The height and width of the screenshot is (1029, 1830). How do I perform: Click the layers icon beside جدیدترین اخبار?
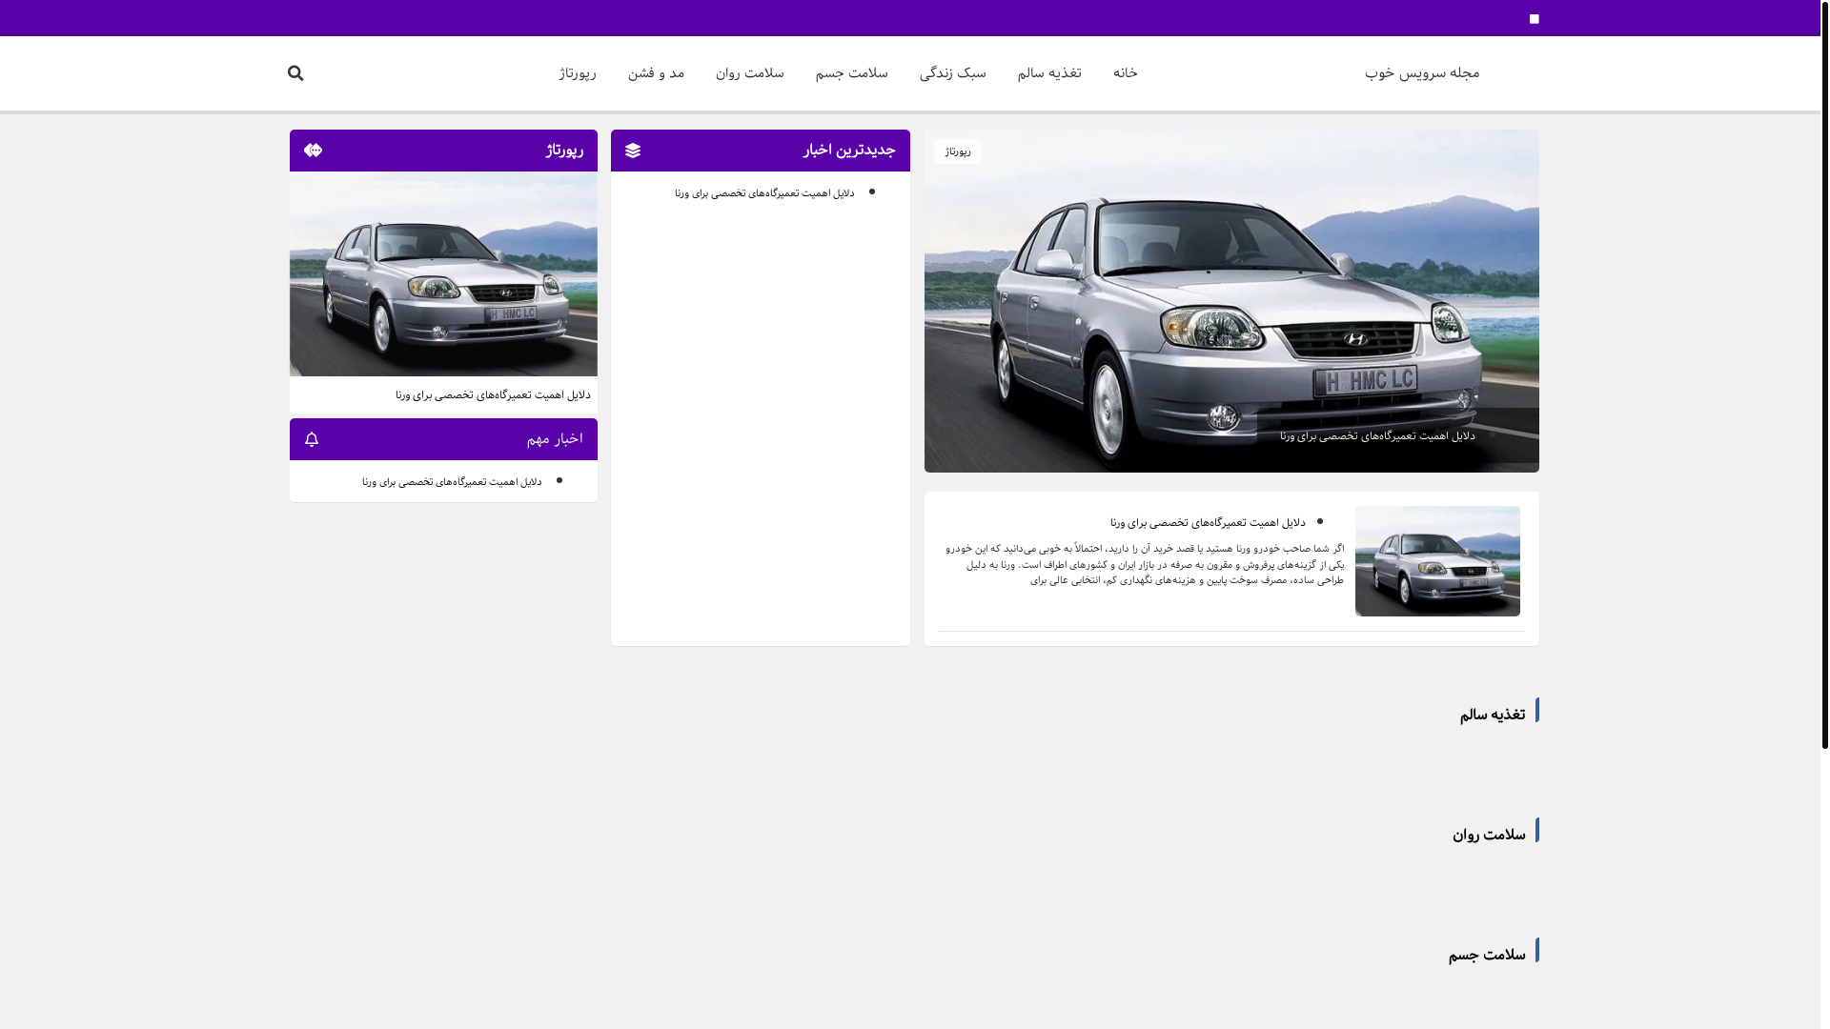633,151
